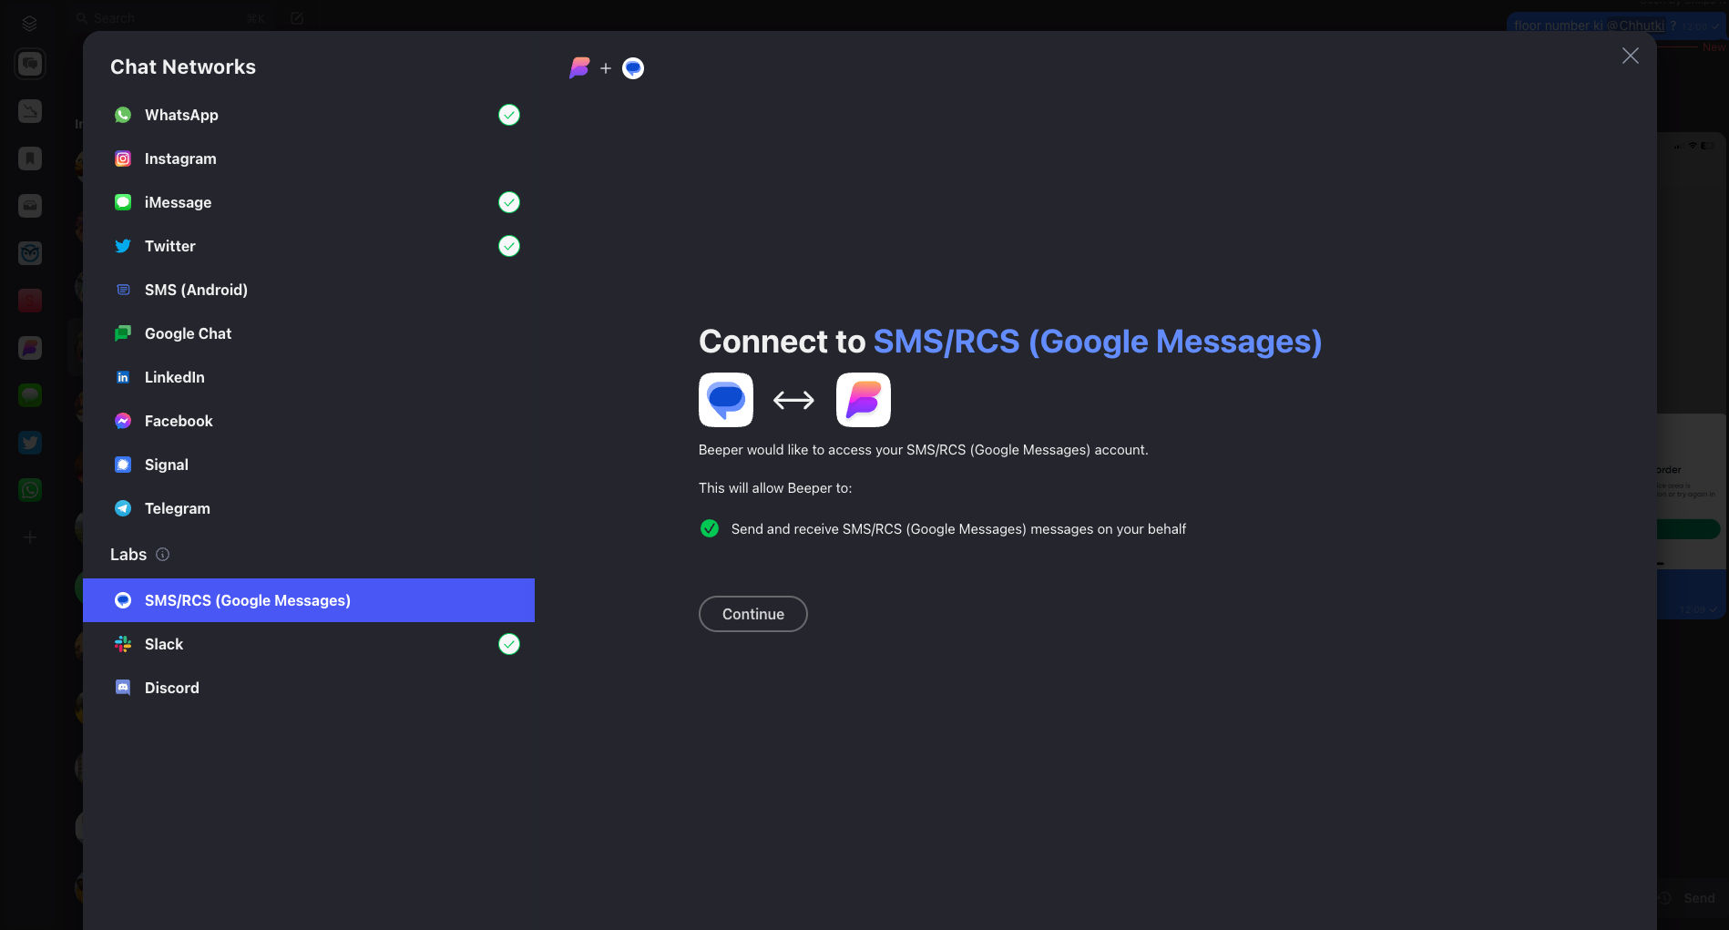This screenshot has height=930, width=1729.
Task: Open Signal network option
Action: point(309,465)
